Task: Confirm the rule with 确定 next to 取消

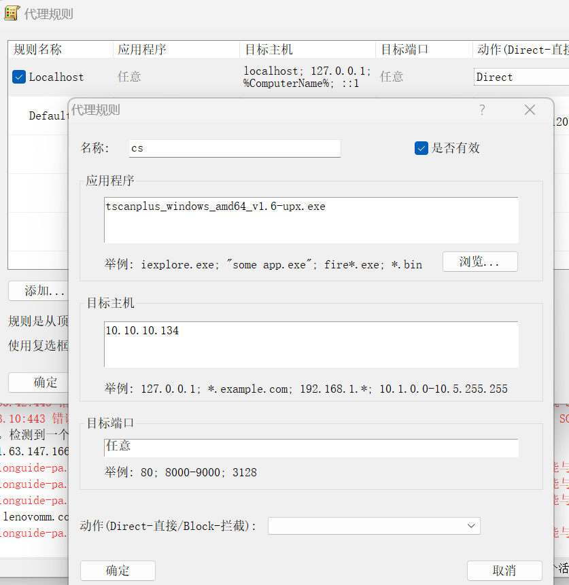Action: click(x=118, y=571)
